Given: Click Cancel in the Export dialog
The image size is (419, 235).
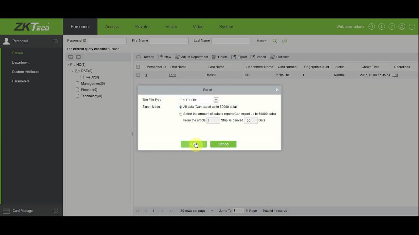Looking at the screenshot, I should [223, 144].
